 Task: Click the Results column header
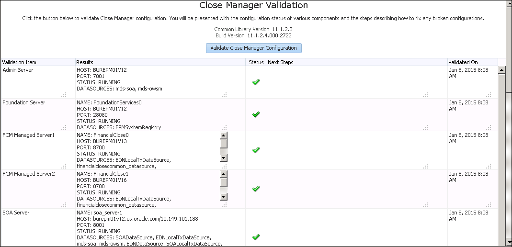(x=160, y=62)
